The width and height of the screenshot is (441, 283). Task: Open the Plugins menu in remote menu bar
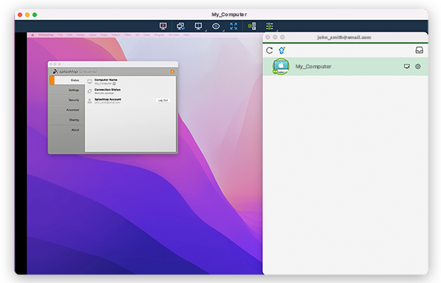click(x=159, y=35)
